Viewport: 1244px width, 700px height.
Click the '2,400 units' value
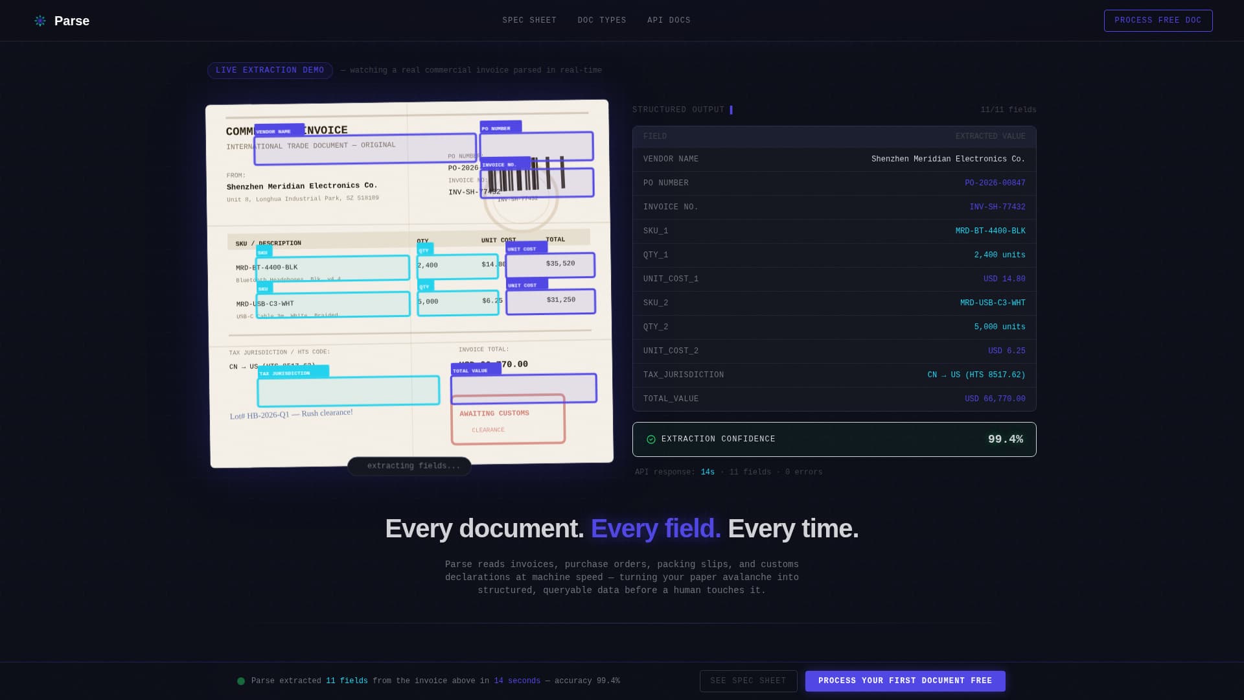(1000, 255)
